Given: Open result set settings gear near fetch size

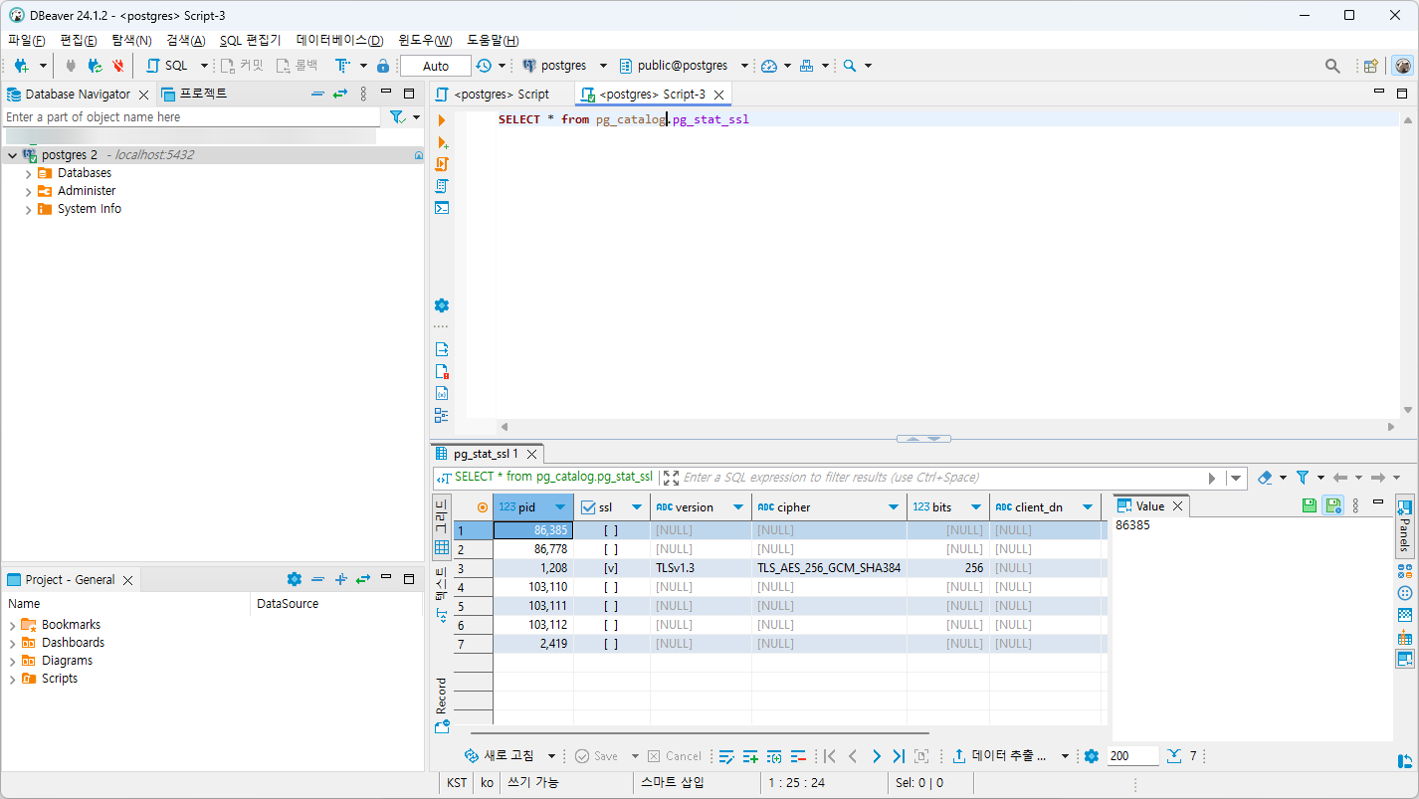Looking at the screenshot, I should [1092, 756].
